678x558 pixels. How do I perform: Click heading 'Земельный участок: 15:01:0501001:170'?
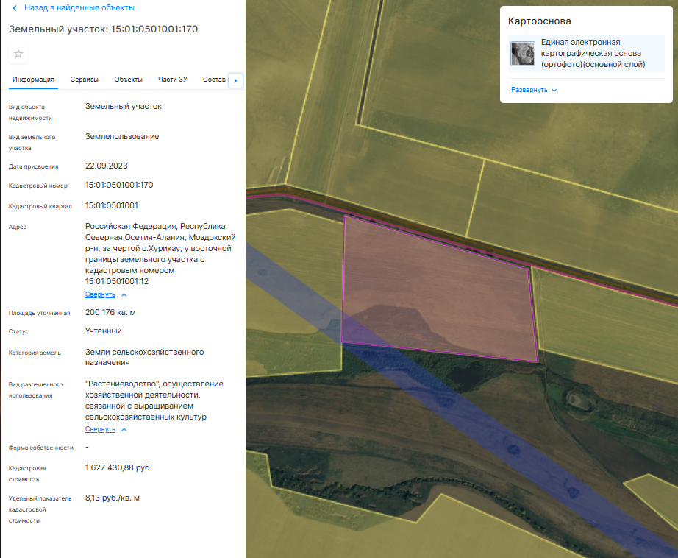[x=104, y=29]
